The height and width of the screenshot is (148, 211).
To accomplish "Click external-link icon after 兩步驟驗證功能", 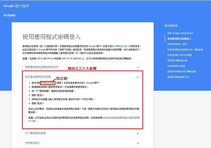I will (129, 46).
